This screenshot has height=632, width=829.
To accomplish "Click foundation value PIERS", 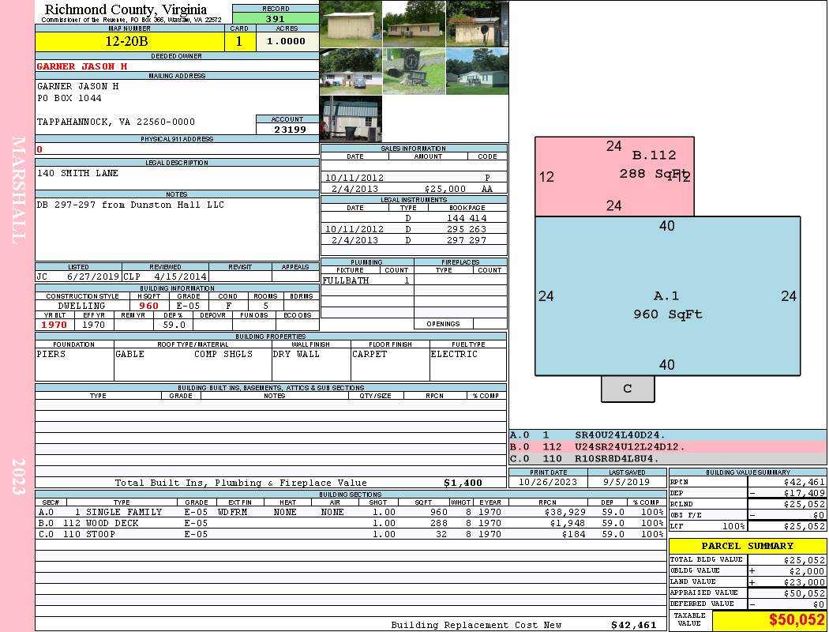I will (51, 354).
